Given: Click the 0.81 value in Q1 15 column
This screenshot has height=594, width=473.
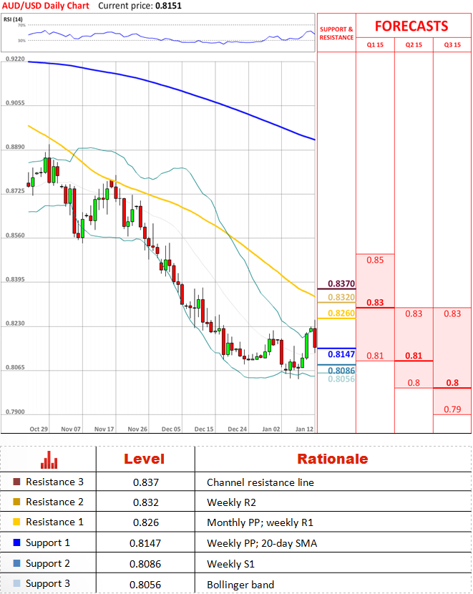Looking at the screenshot, I should click(x=375, y=356).
